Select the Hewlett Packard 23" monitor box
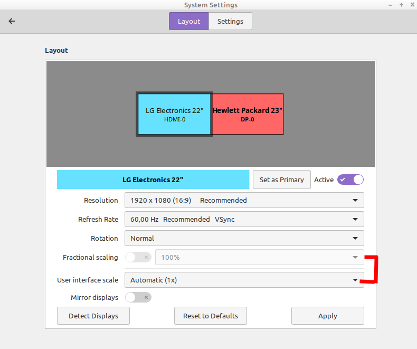Screen dimensions: 417x349 coord(248,114)
